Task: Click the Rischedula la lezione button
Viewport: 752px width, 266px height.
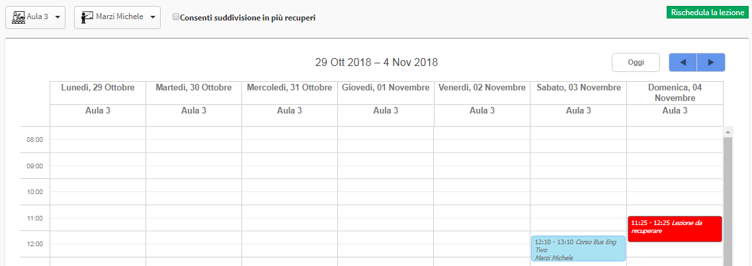Action: click(x=708, y=13)
